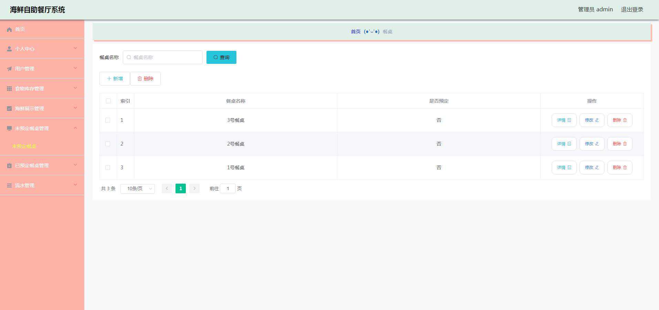The width and height of the screenshot is (659, 310).
Task: Open the 个人中心 menu label
Action: pos(25,49)
